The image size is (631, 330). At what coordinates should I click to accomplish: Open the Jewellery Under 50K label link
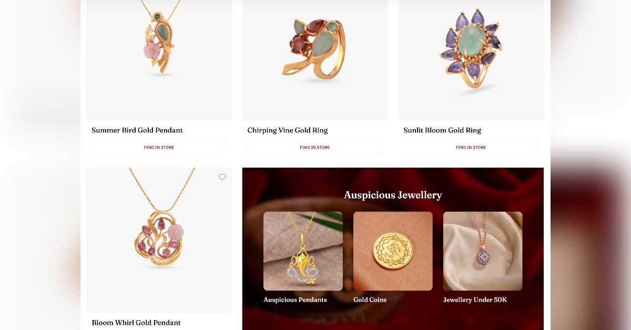[475, 300]
